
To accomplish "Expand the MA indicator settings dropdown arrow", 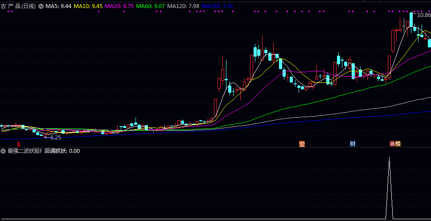I will (41, 6).
